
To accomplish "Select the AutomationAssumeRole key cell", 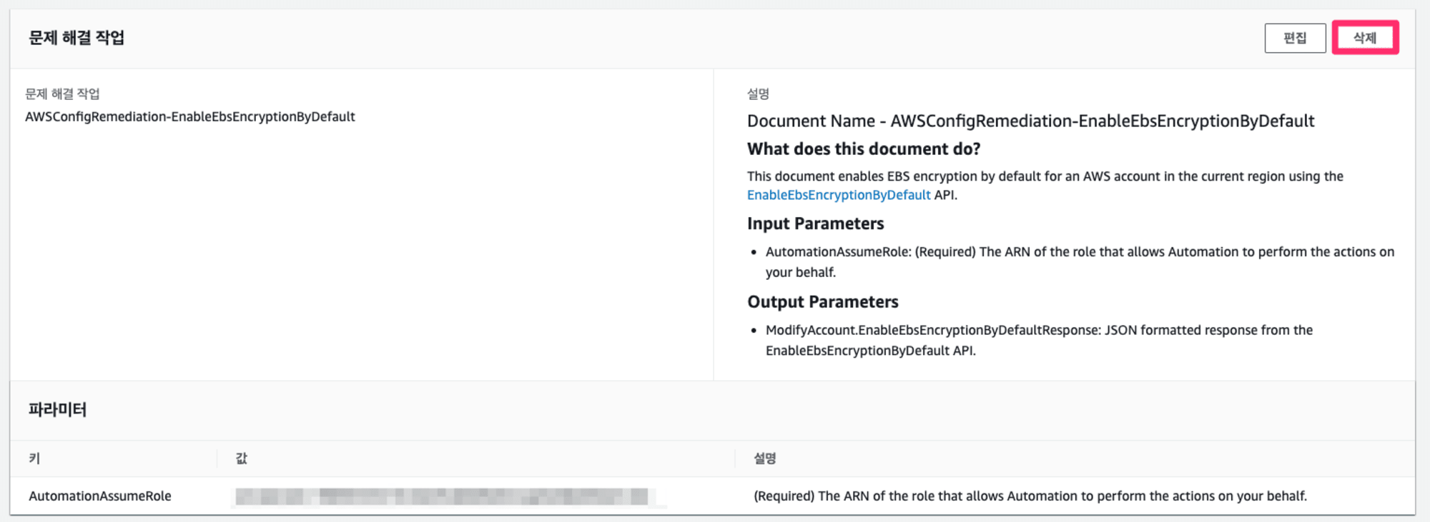I will (x=100, y=496).
